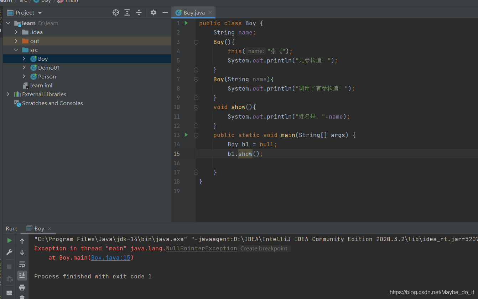Expand the Person class node

[24, 76]
